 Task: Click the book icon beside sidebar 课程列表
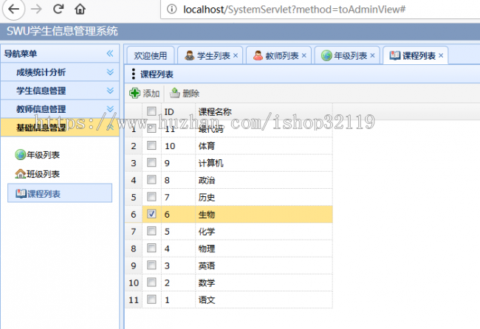[x=21, y=193]
